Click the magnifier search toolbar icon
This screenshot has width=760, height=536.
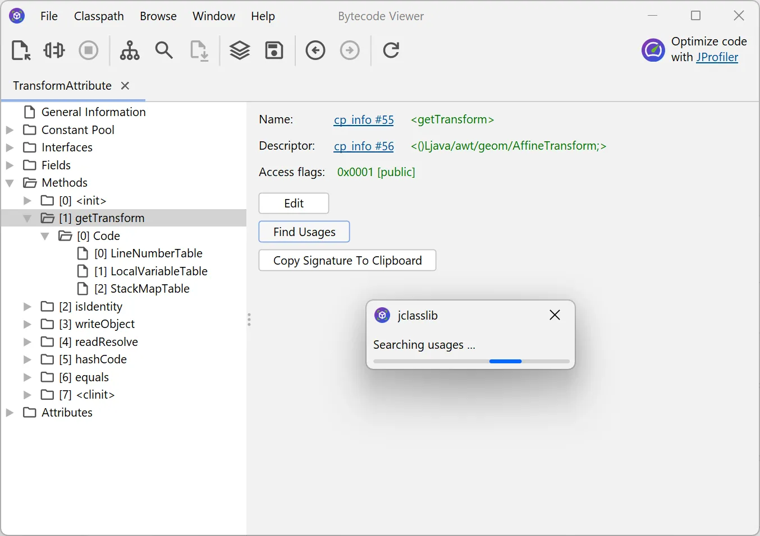tap(164, 50)
